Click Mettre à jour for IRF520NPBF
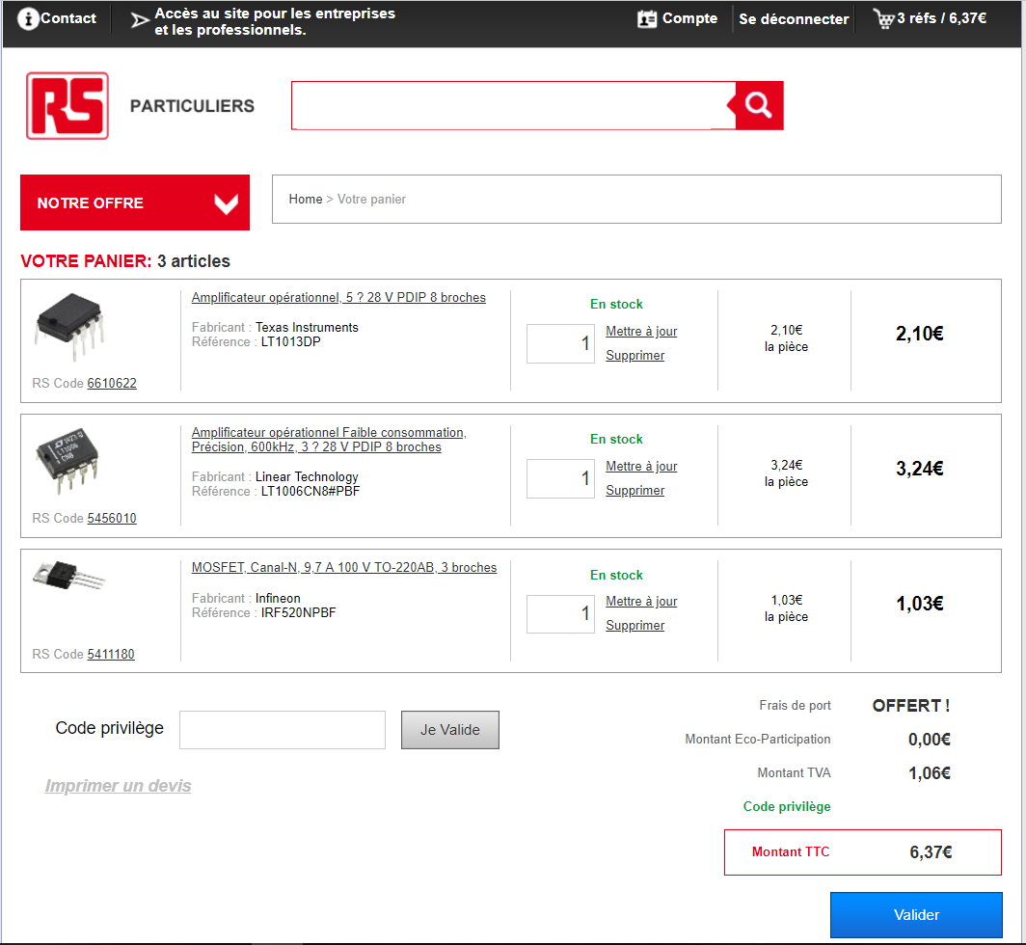 [x=641, y=601]
